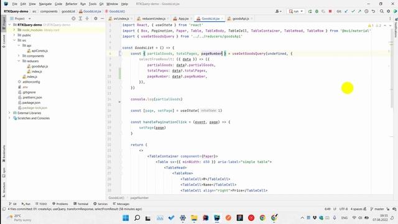398x224 pixels.
Task: Open the editor tabs more options menu
Action: click(390, 19)
